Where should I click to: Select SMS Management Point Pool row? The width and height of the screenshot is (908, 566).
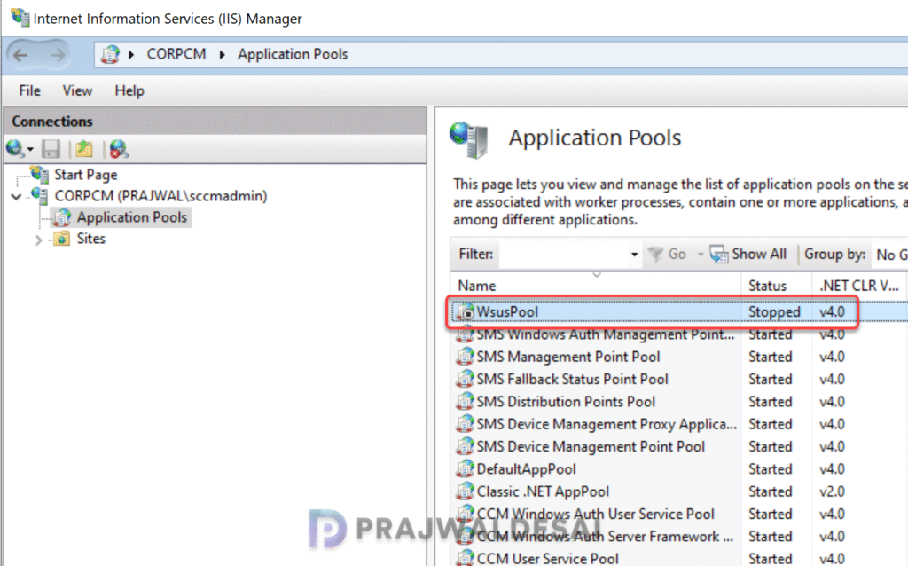click(x=678, y=357)
